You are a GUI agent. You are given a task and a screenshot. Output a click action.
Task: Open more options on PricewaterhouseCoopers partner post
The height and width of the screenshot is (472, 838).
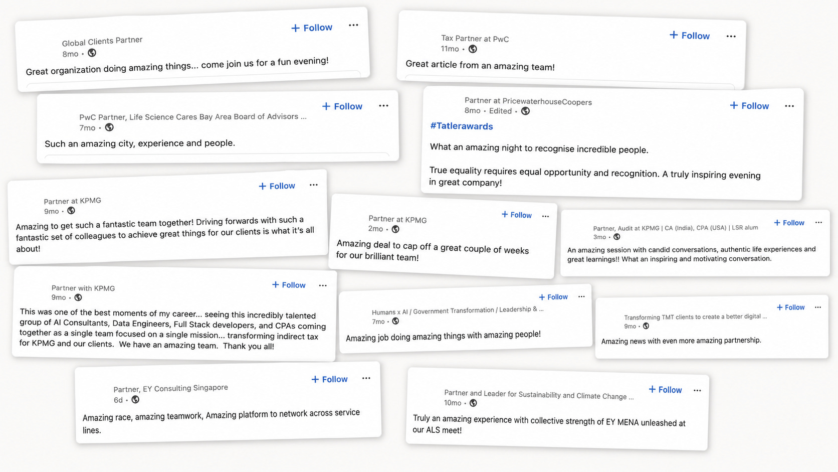tap(789, 106)
